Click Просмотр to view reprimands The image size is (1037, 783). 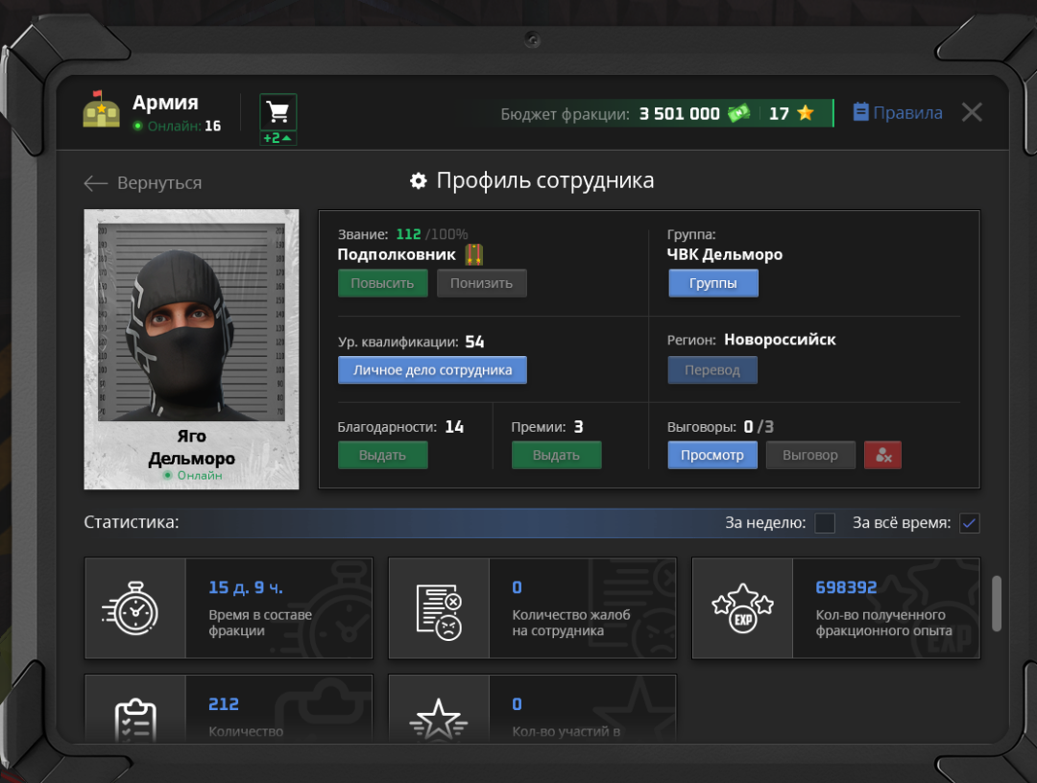(712, 455)
